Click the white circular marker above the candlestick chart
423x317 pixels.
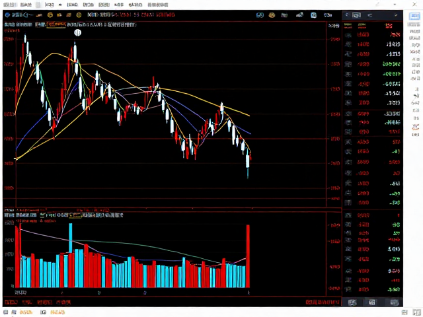point(78,33)
